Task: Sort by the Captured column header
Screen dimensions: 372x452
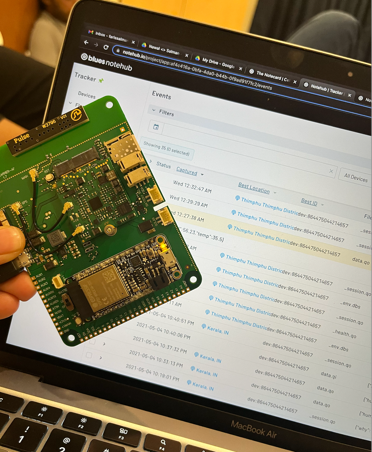Action: tap(187, 171)
